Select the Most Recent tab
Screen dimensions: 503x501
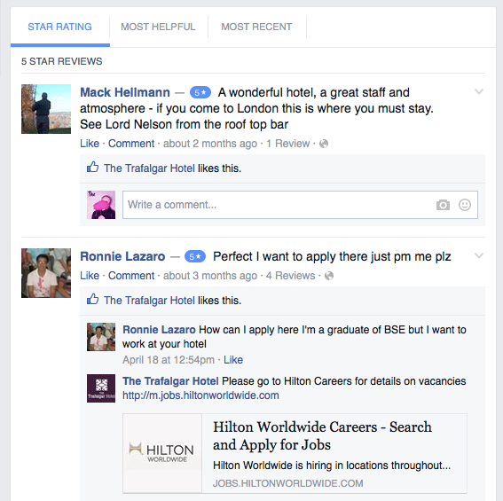pyautogui.click(x=256, y=27)
